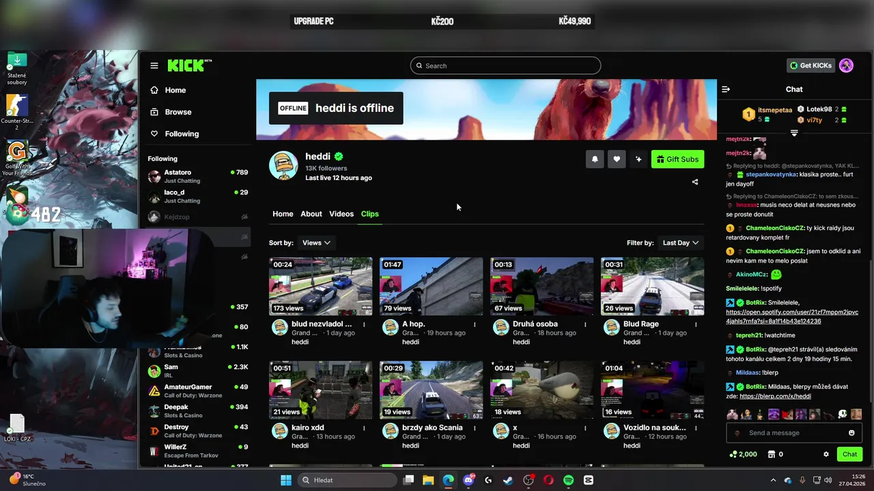The image size is (874, 491).
Task: Open the LOKI - CPZ desktop file
Action: point(17,428)
